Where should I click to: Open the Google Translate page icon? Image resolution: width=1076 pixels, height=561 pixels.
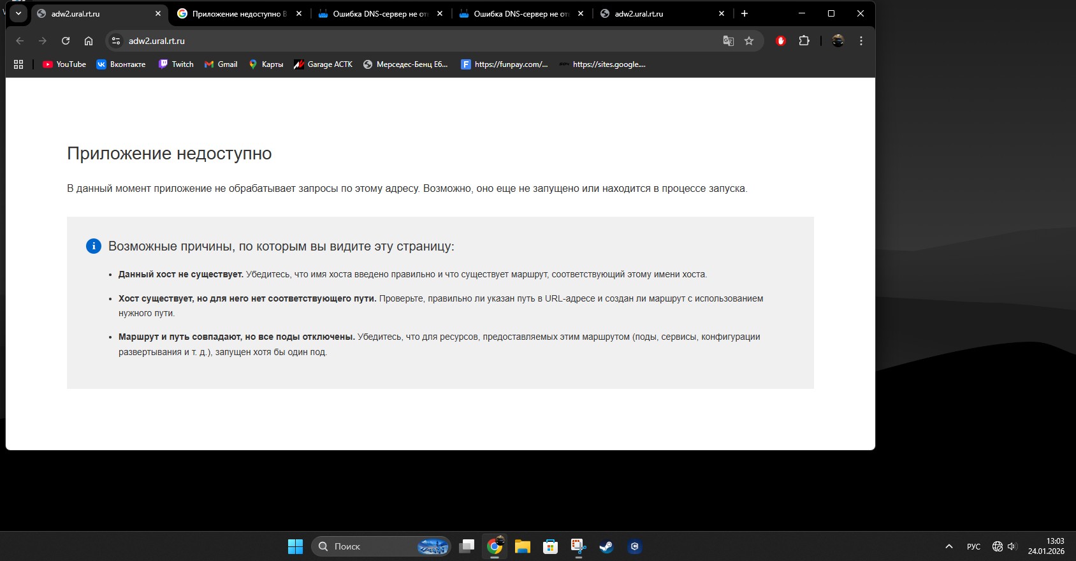(x=729, y=41)
